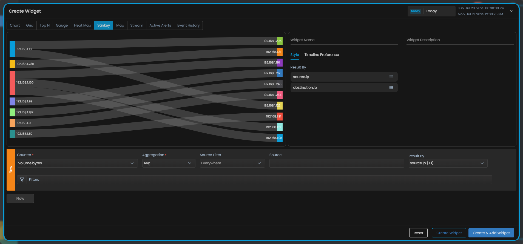Click the pink 192.168.1.234 destination node
The width and height of the screenshot is (523, 244).
[280, 95]
